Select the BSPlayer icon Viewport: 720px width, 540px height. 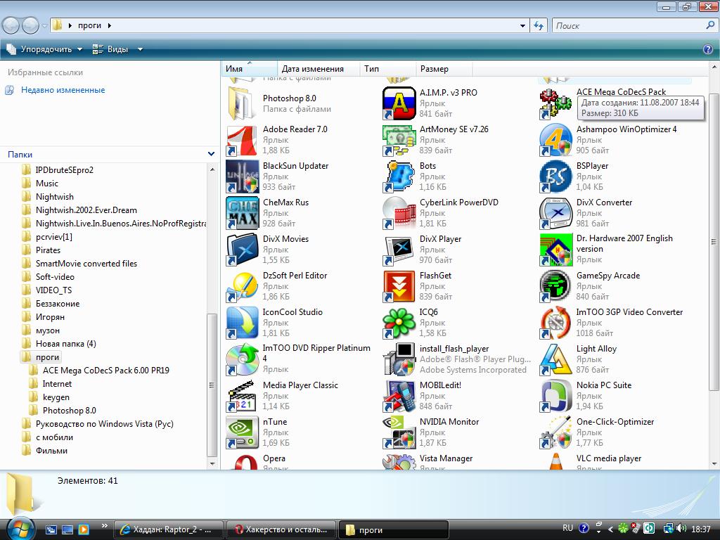click(x=555, y=176)
